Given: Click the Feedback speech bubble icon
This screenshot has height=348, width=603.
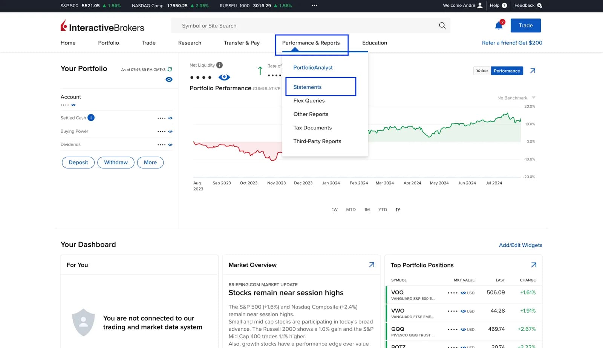Looking at the screenshot, I should pos(539,6).
